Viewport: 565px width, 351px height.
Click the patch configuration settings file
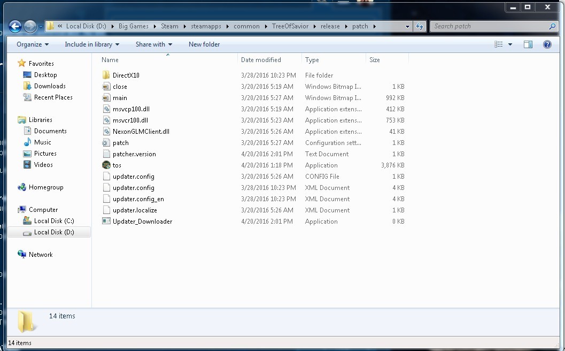120,143
